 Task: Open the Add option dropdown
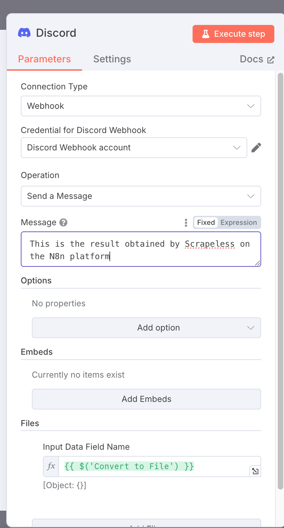pyautogui.click(x=146, y=328)
